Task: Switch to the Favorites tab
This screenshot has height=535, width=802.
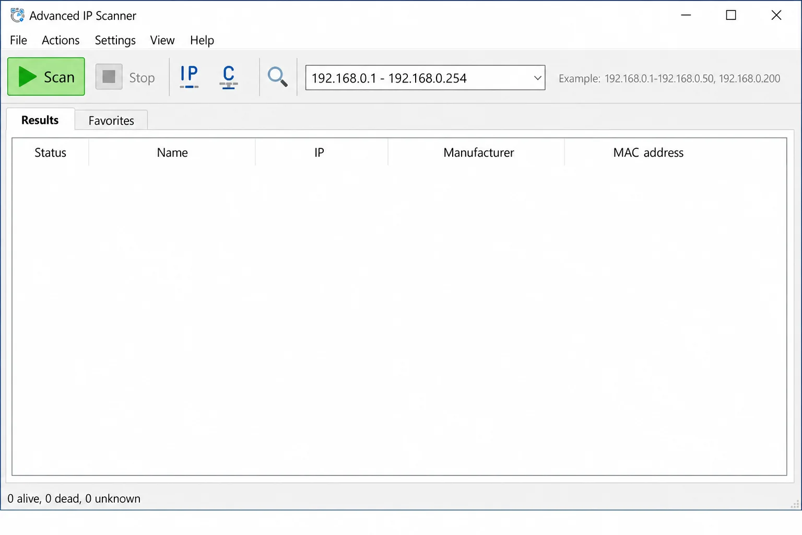Action: (x=111, y=120)
